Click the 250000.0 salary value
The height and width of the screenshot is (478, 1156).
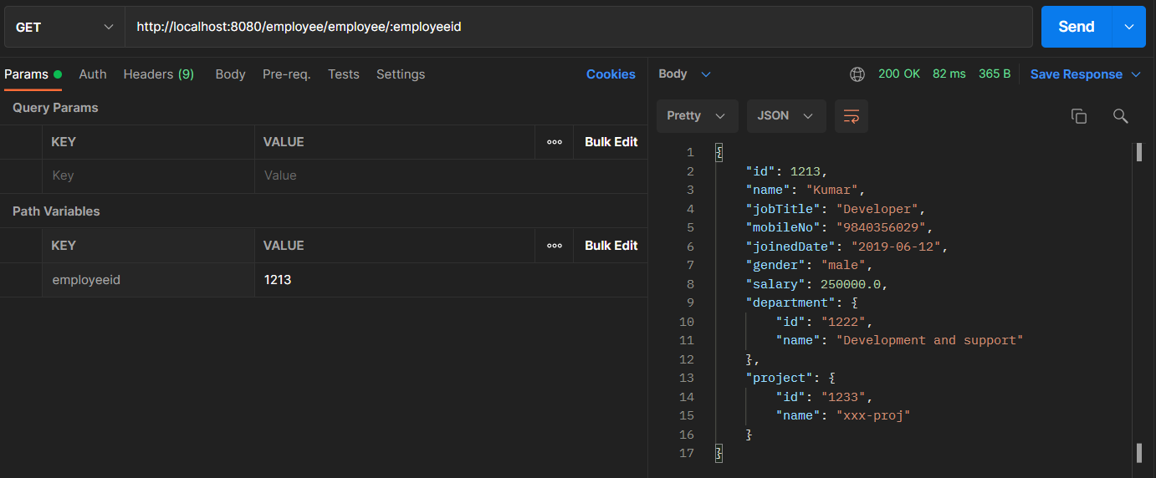tap(850, 284)
